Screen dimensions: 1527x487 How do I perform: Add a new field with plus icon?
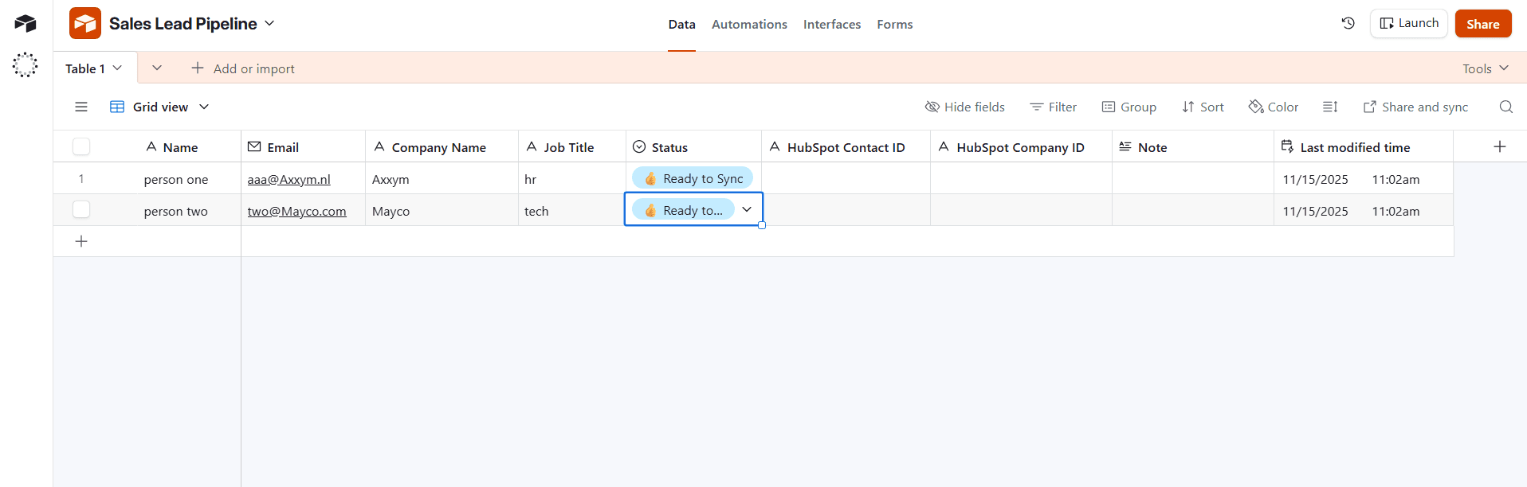(1499, 146)
